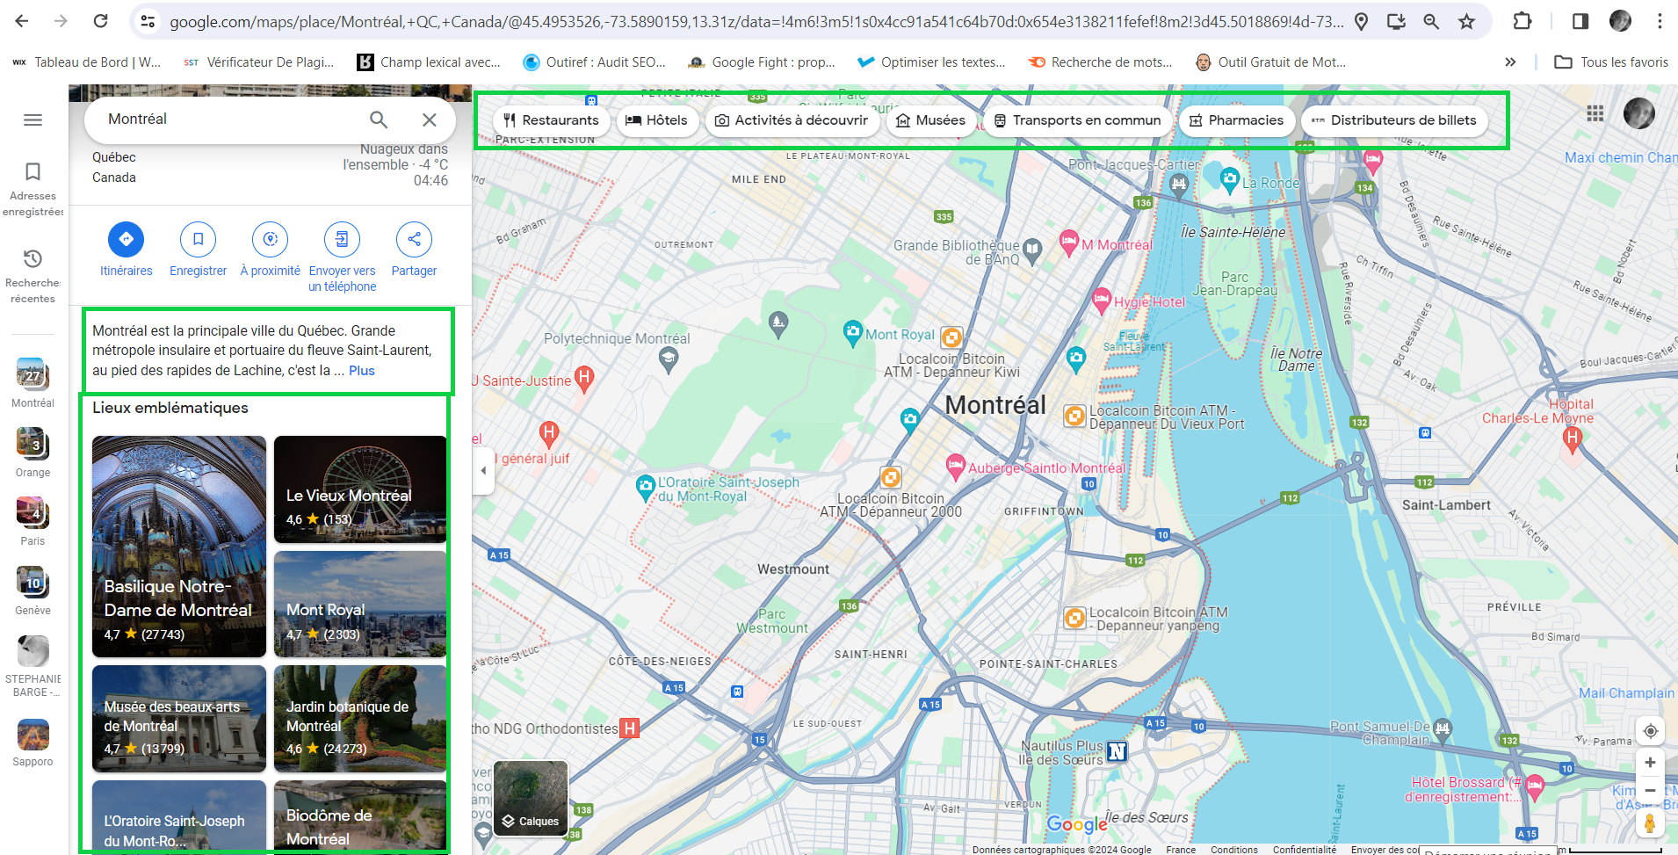
Task: Open the Google apps grid menu
Action: [x=1594, y=113]
